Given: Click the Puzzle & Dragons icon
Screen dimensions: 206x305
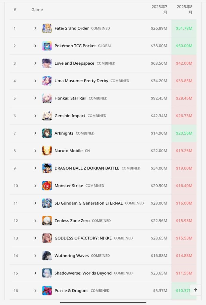Looking at the screenshot, I should pyautogui.click(x=47, y=291).
